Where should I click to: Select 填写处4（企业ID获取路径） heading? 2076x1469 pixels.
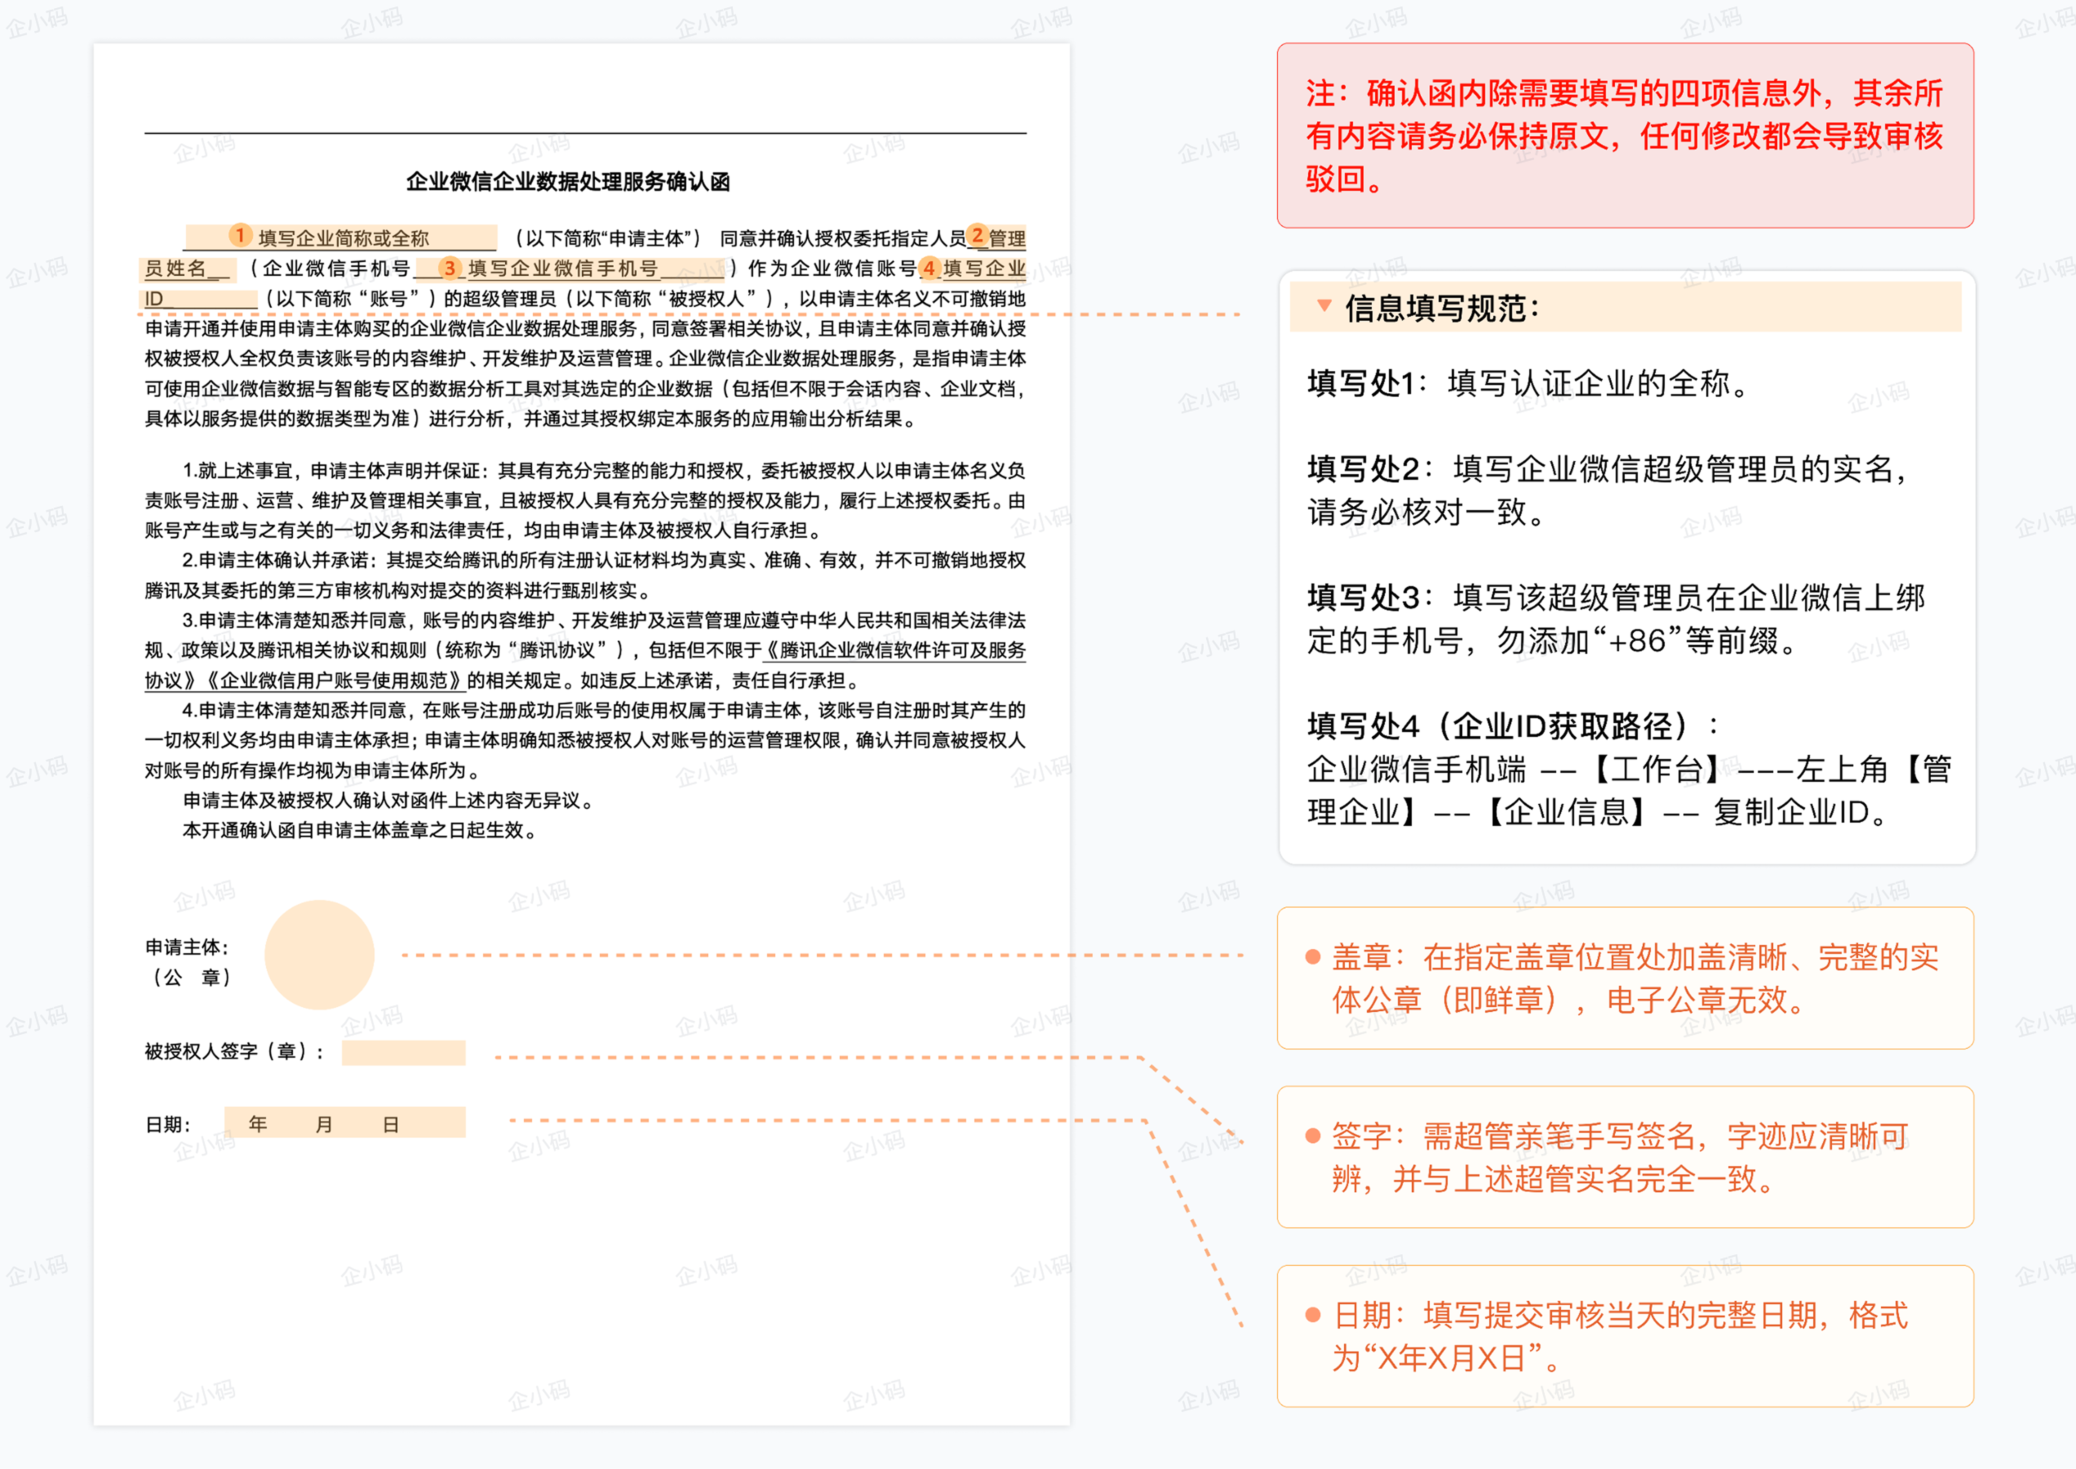point(1513,726)
